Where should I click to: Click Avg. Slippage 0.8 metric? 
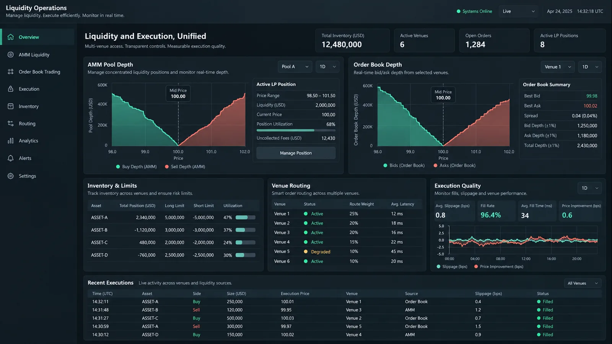[x=440, y=215]
